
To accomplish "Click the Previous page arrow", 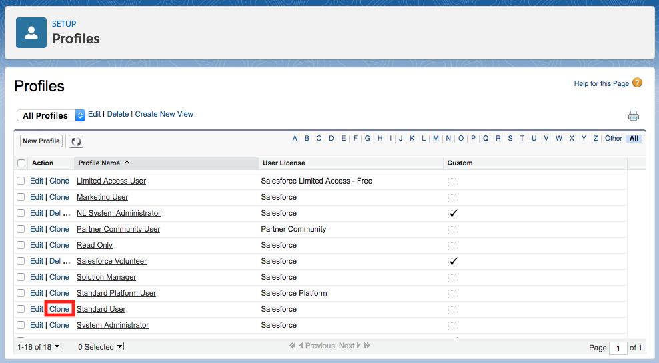I will click(x=317, y=346).
